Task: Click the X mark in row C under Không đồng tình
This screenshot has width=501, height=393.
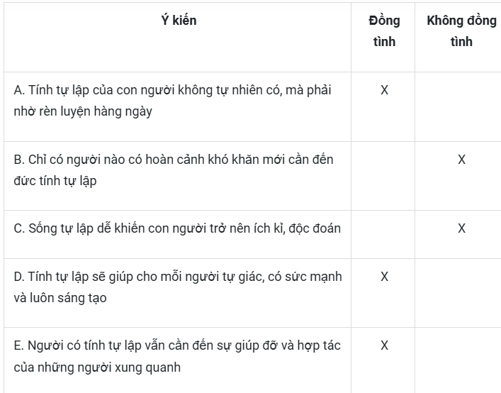Action: 461,228
